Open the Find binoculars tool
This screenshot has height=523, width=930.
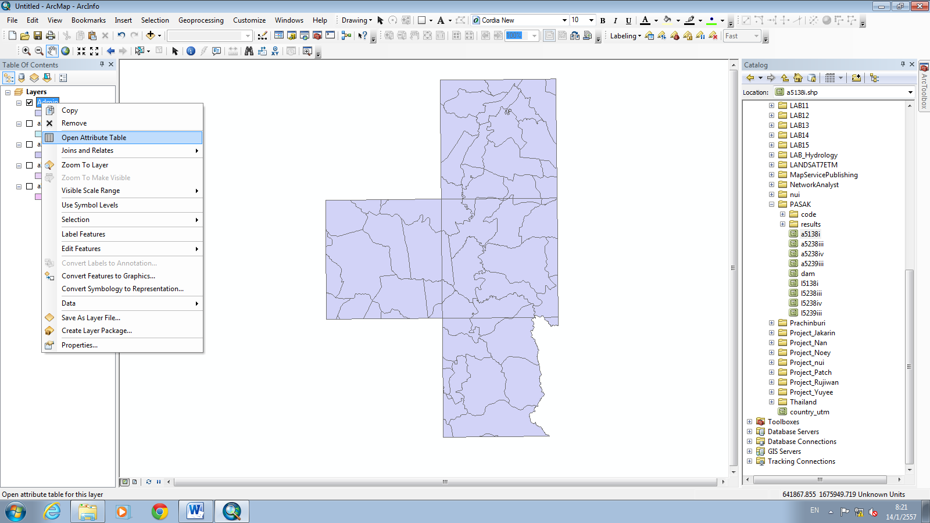click(x=249, y=51)
